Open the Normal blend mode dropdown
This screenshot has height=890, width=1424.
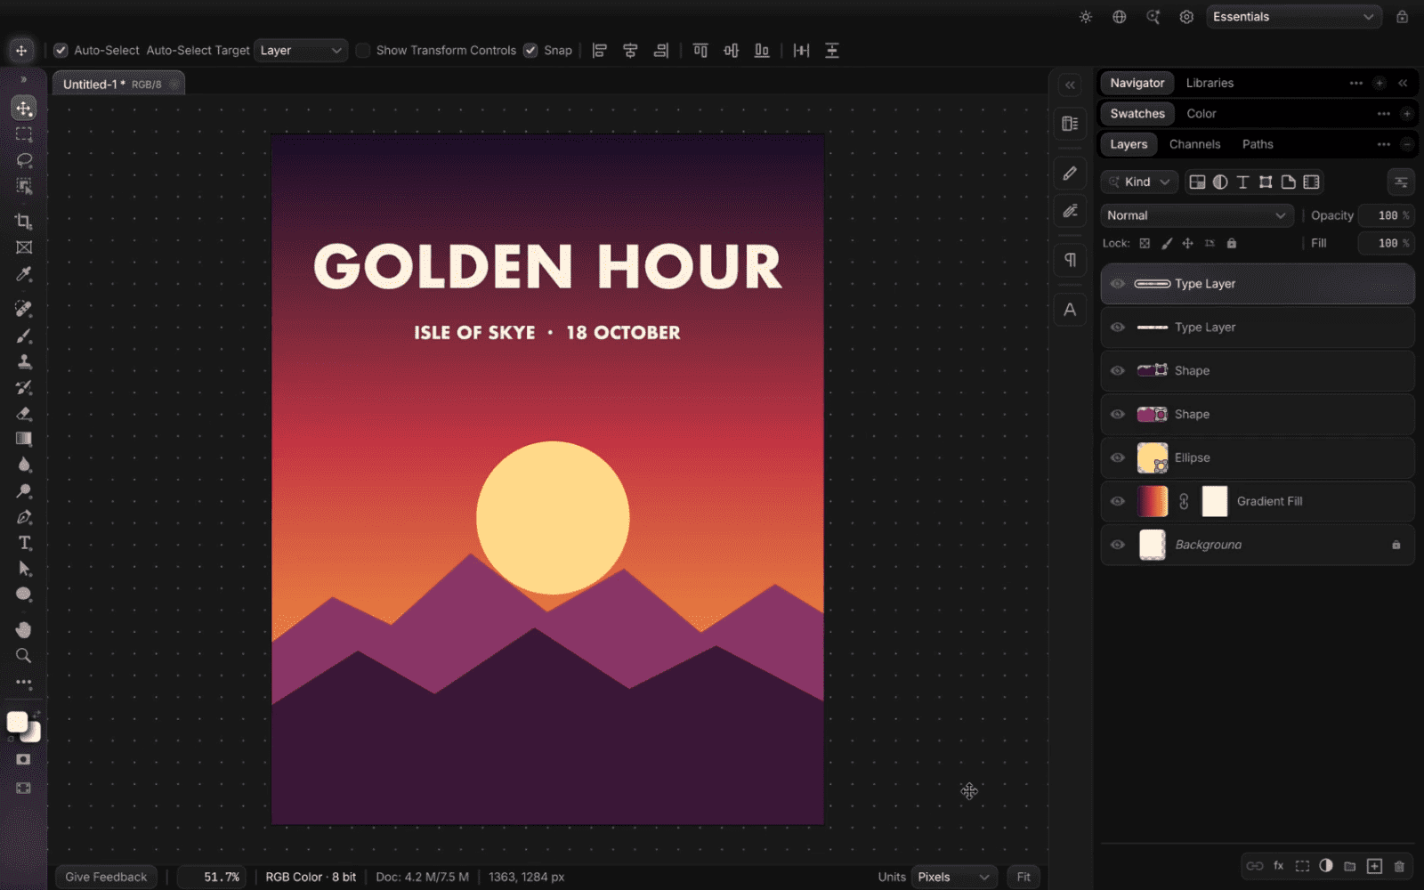click(x=1196, y=215)
